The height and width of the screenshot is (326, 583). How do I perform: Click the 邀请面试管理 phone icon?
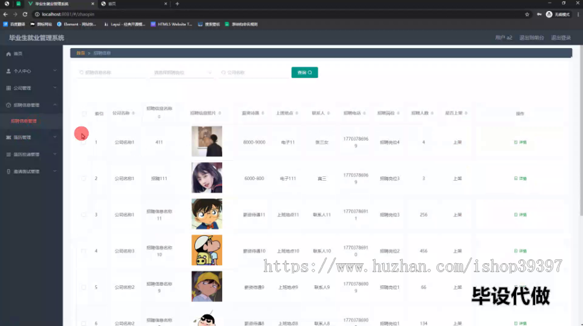(8, 172)
